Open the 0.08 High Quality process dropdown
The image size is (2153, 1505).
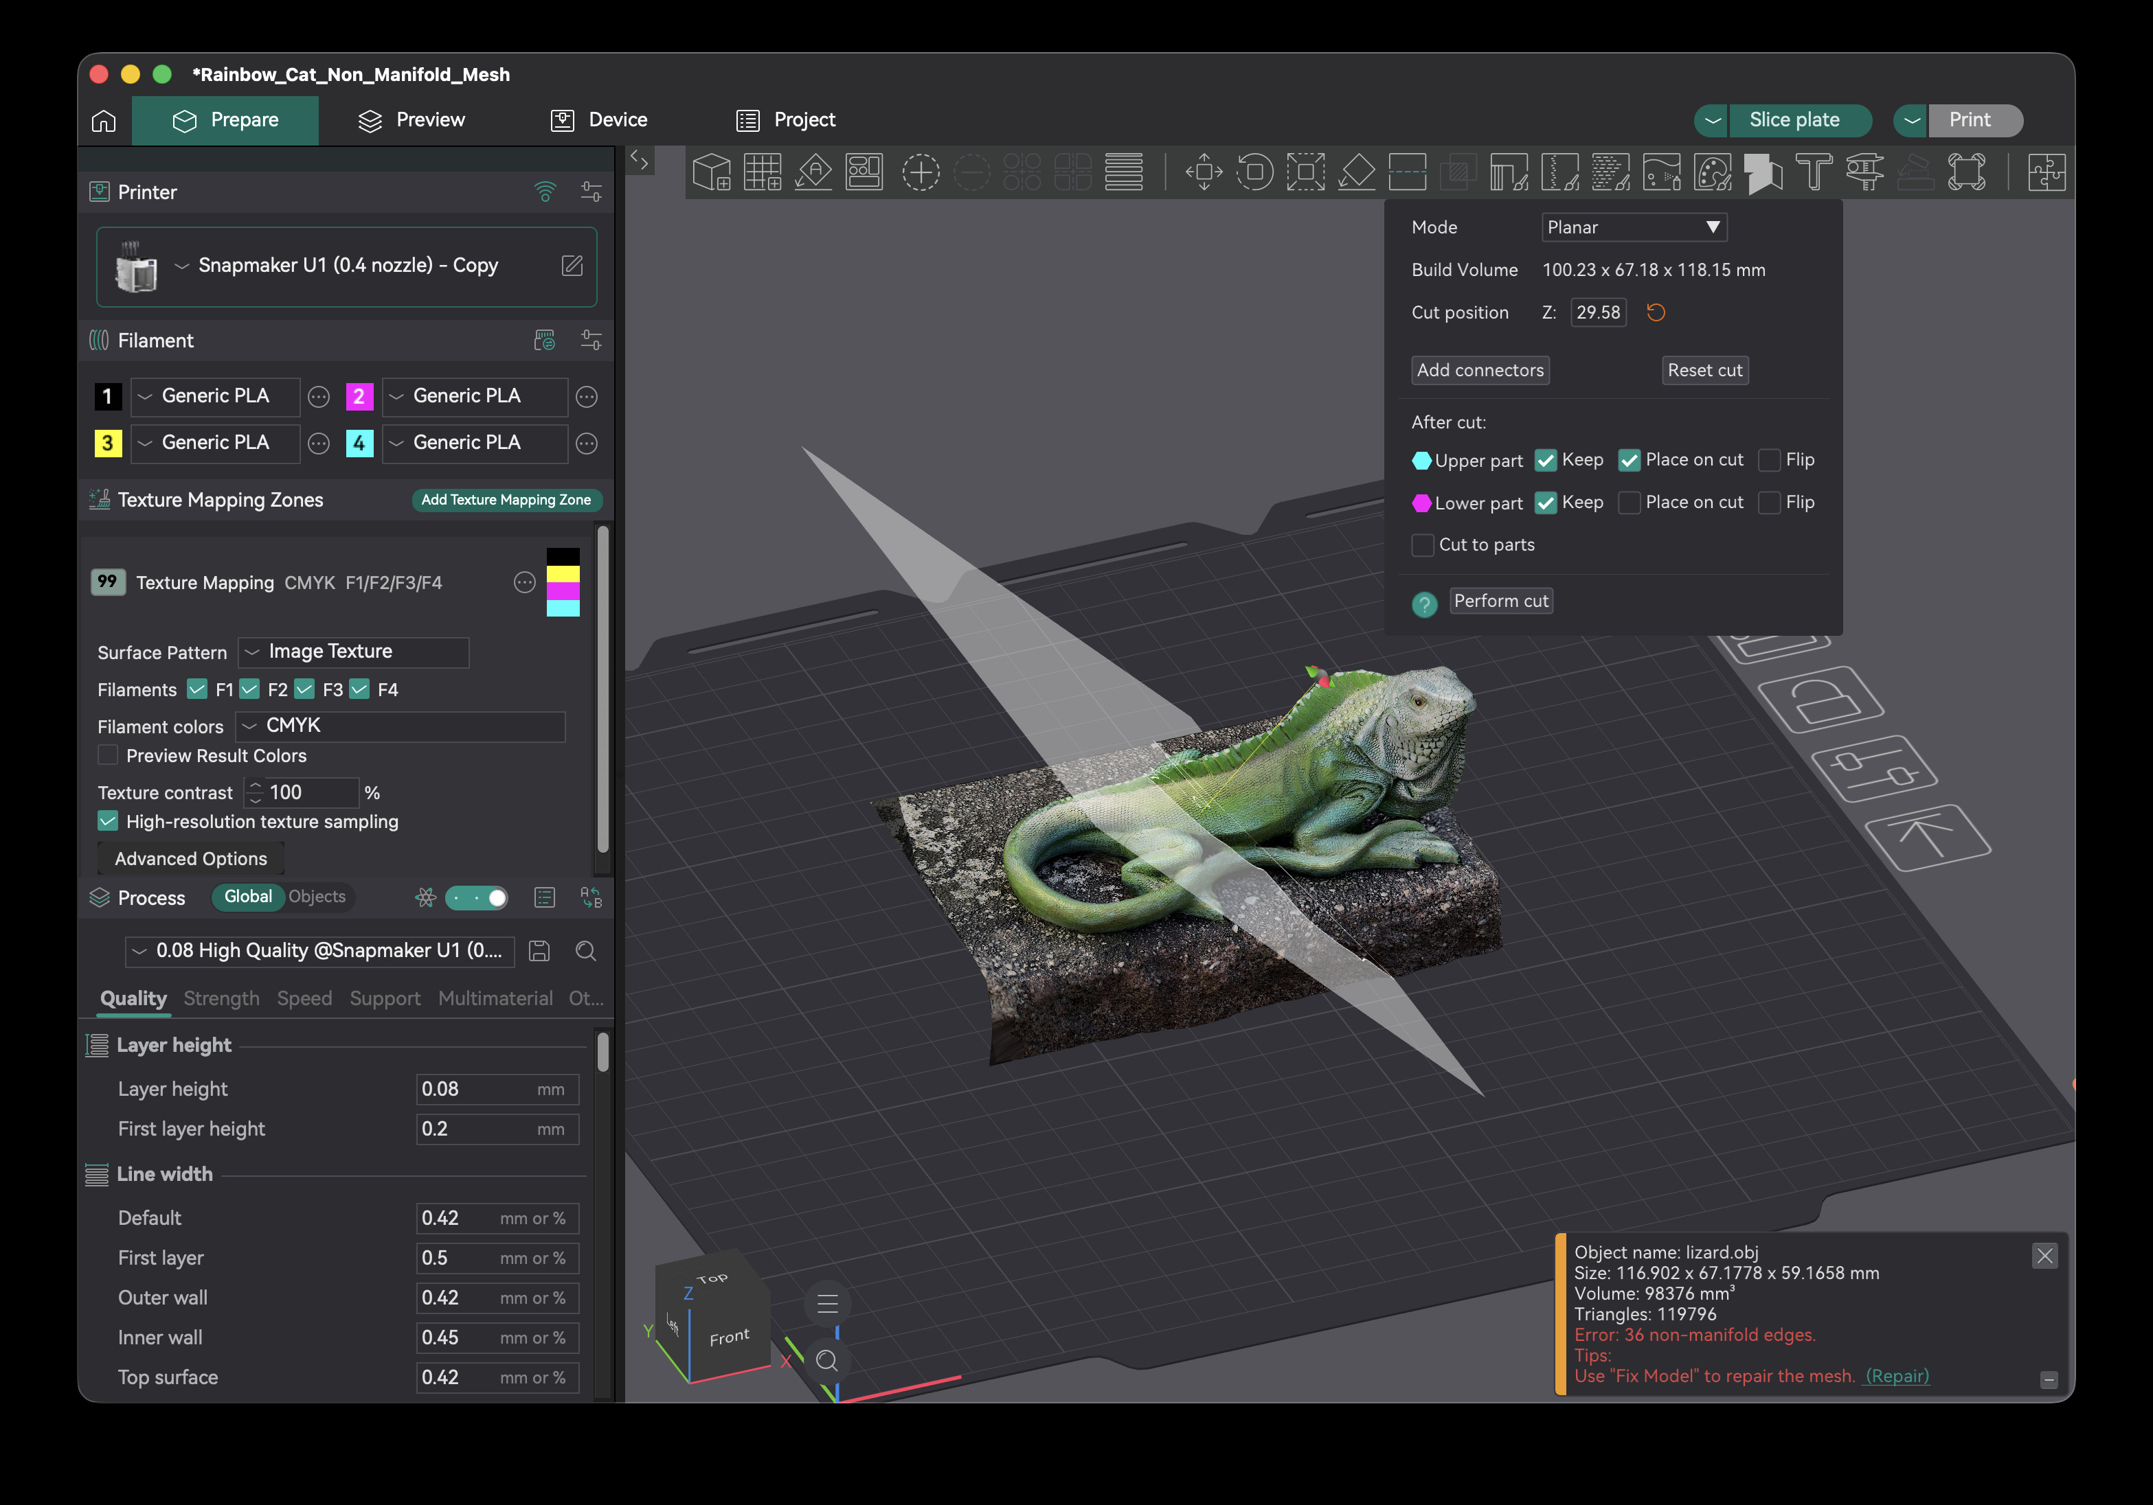pos(319,951)
